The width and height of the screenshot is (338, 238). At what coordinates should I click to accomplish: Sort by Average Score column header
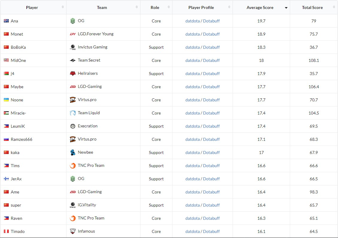coord(260,7)
